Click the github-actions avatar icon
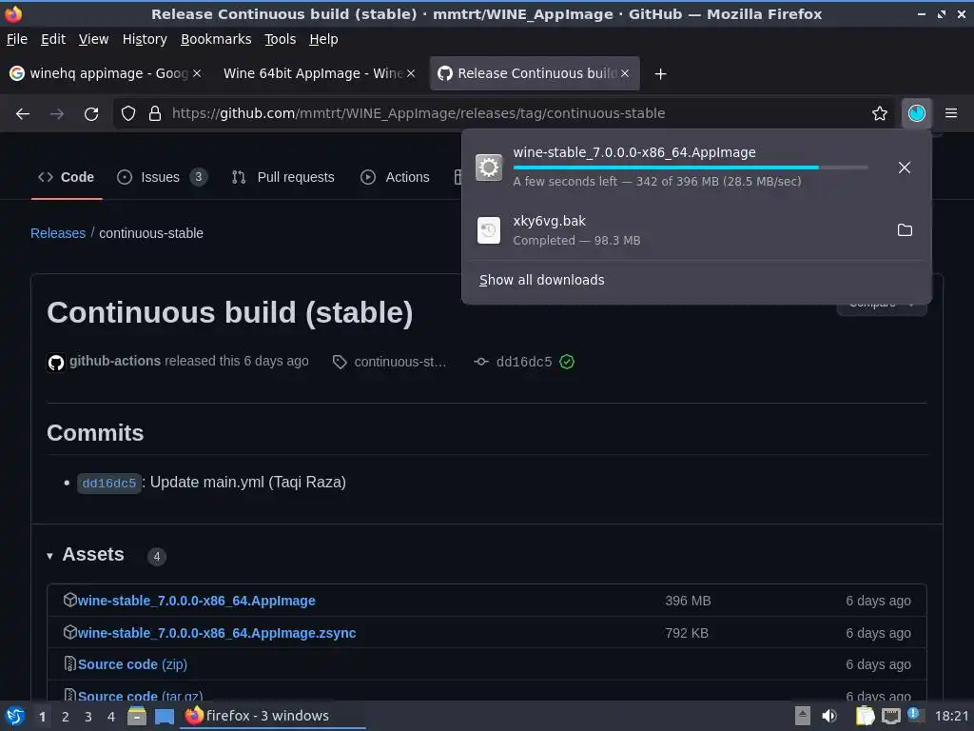 pos(56,362)
